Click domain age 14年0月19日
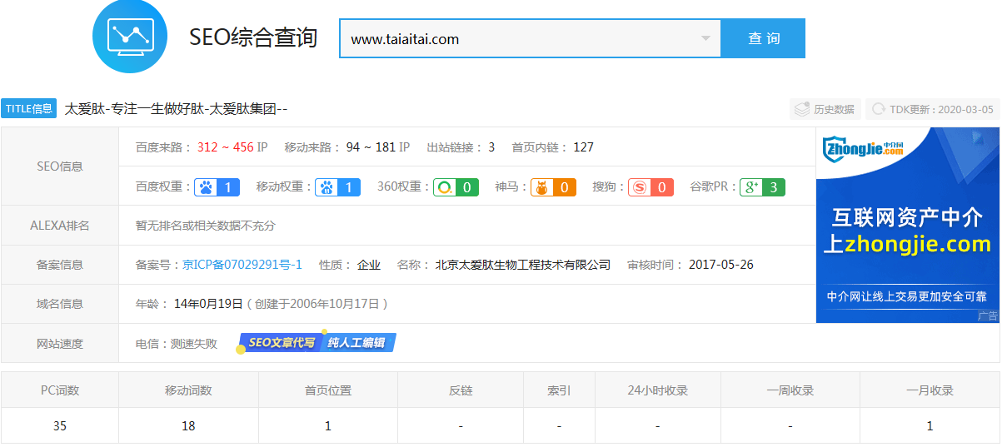This screenshot has width=1002, height=447. 208,304
